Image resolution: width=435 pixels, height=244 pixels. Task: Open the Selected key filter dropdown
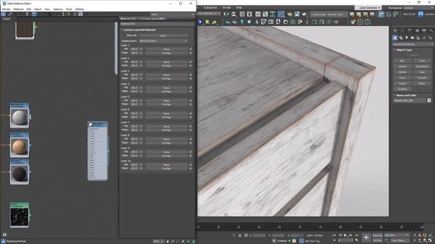point(396,235)
